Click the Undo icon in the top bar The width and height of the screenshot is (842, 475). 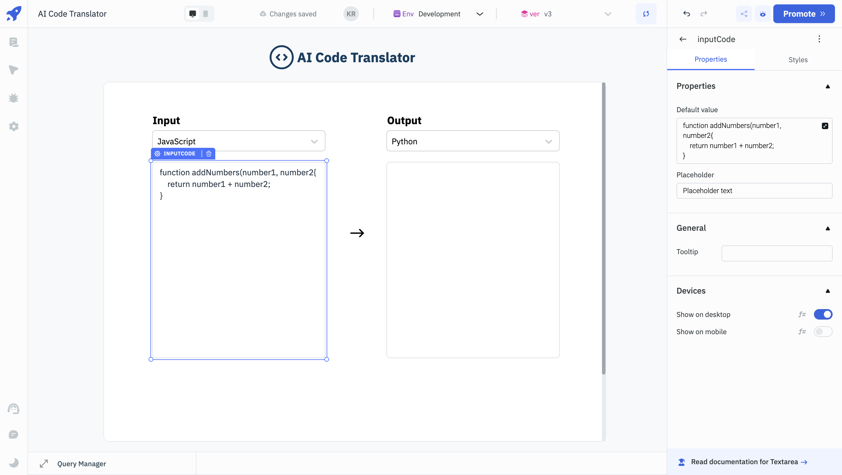686,14
